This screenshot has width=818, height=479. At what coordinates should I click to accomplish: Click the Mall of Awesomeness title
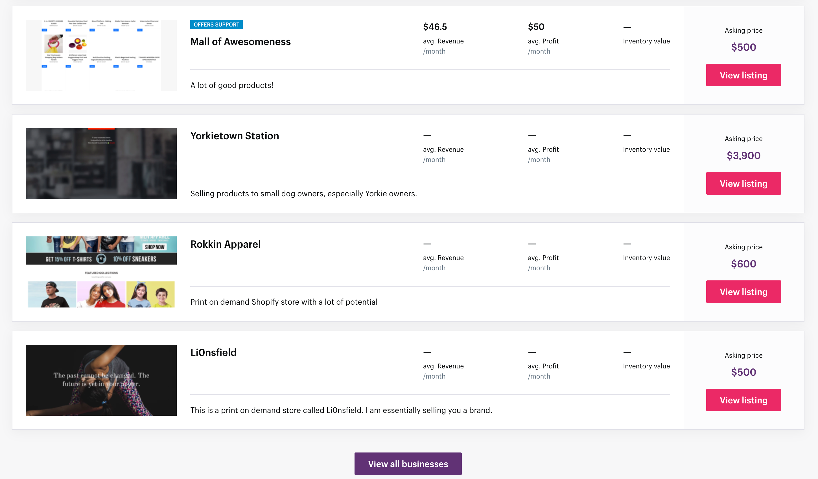click(240, 42)
